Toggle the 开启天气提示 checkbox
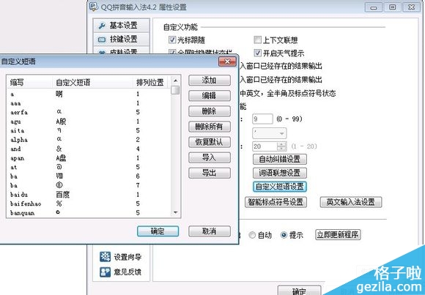The height and width of the screenshot is (295, 425). click(257, 53)
